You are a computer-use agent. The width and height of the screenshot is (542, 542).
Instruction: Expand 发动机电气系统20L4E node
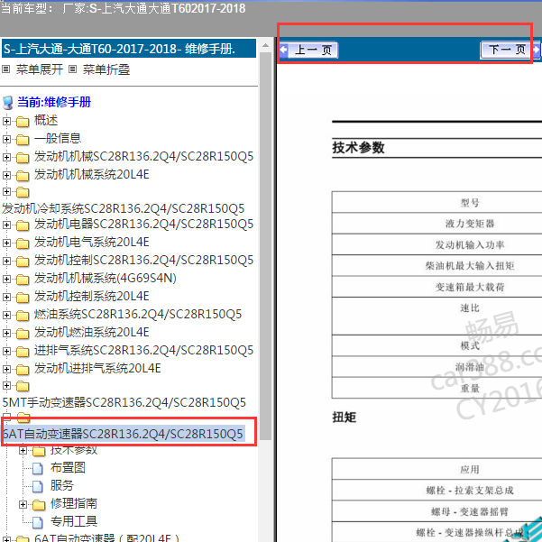[x=6, y=243]
